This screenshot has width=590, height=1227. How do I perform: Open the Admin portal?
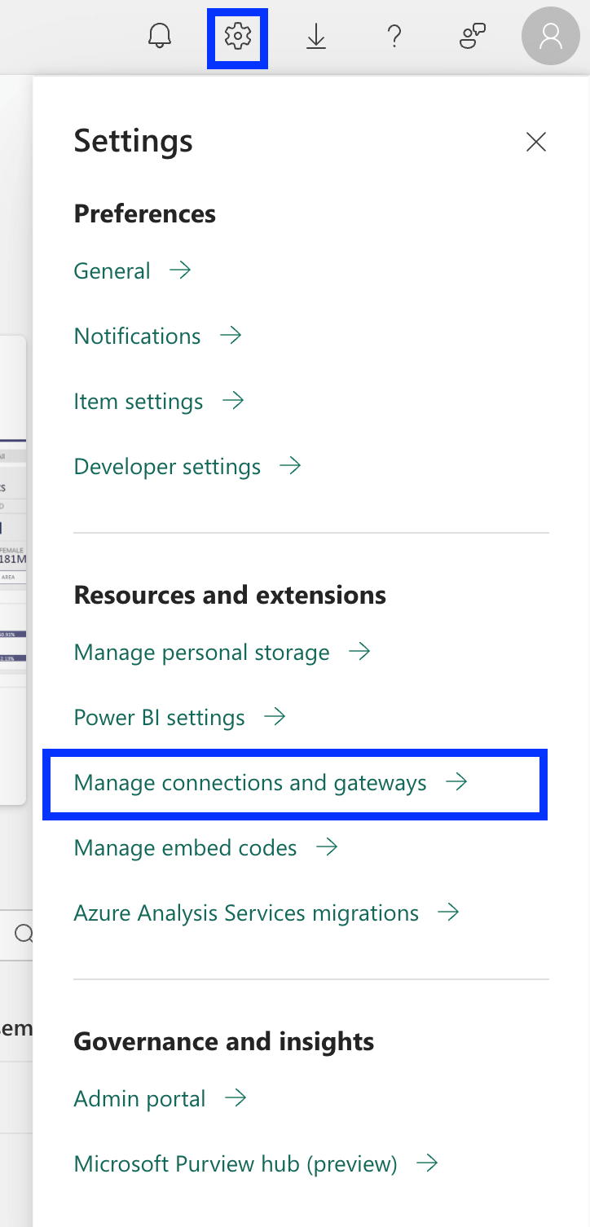[139, 1099]
